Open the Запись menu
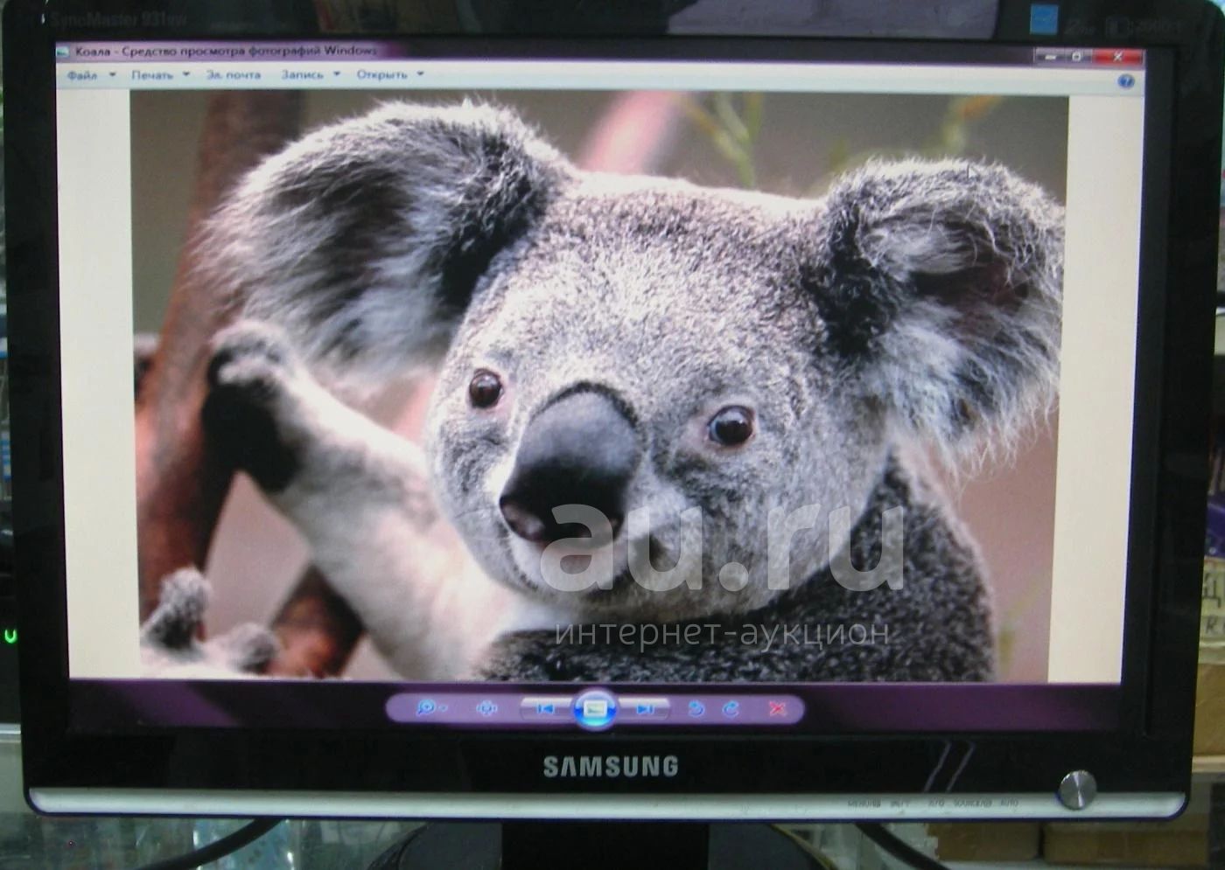Image resolution: width=1225 pixels, height=870 pixels. click(x=303, y=75)
